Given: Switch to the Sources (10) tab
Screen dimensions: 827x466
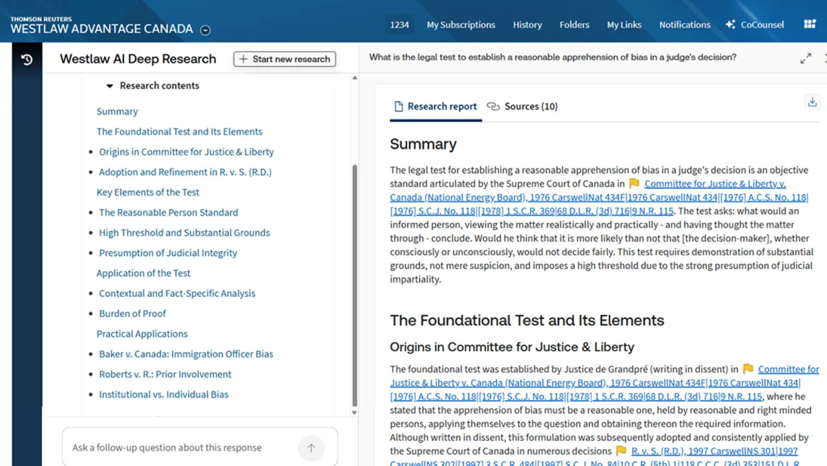Looking at the screenshot, I should tap(523, 106).
